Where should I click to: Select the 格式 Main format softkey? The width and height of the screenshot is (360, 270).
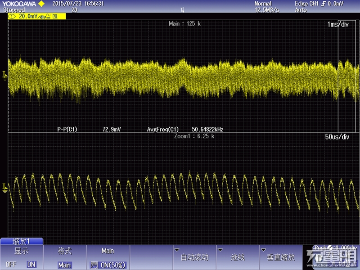[x=65, y=257]
